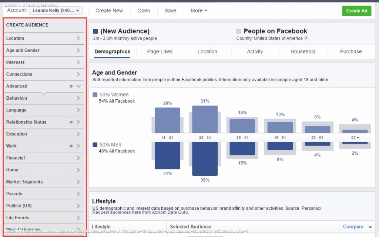This screenshot has height=237, width=379.
Task: Click the filter indicator dot beside Relationship Status
Action: click(71, 122)
